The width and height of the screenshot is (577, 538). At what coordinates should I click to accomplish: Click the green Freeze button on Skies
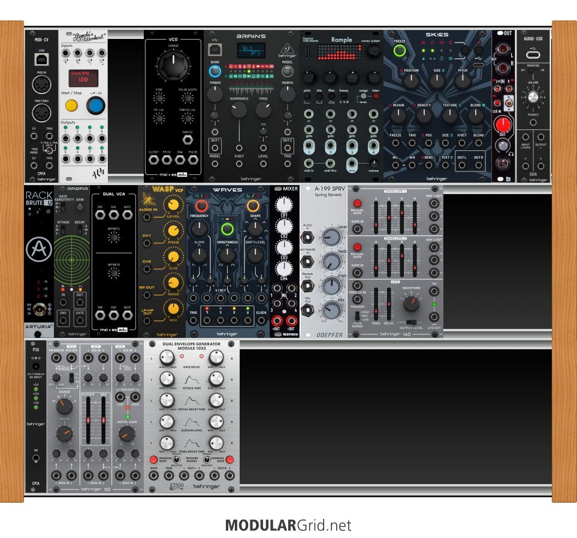pos(400,50)
